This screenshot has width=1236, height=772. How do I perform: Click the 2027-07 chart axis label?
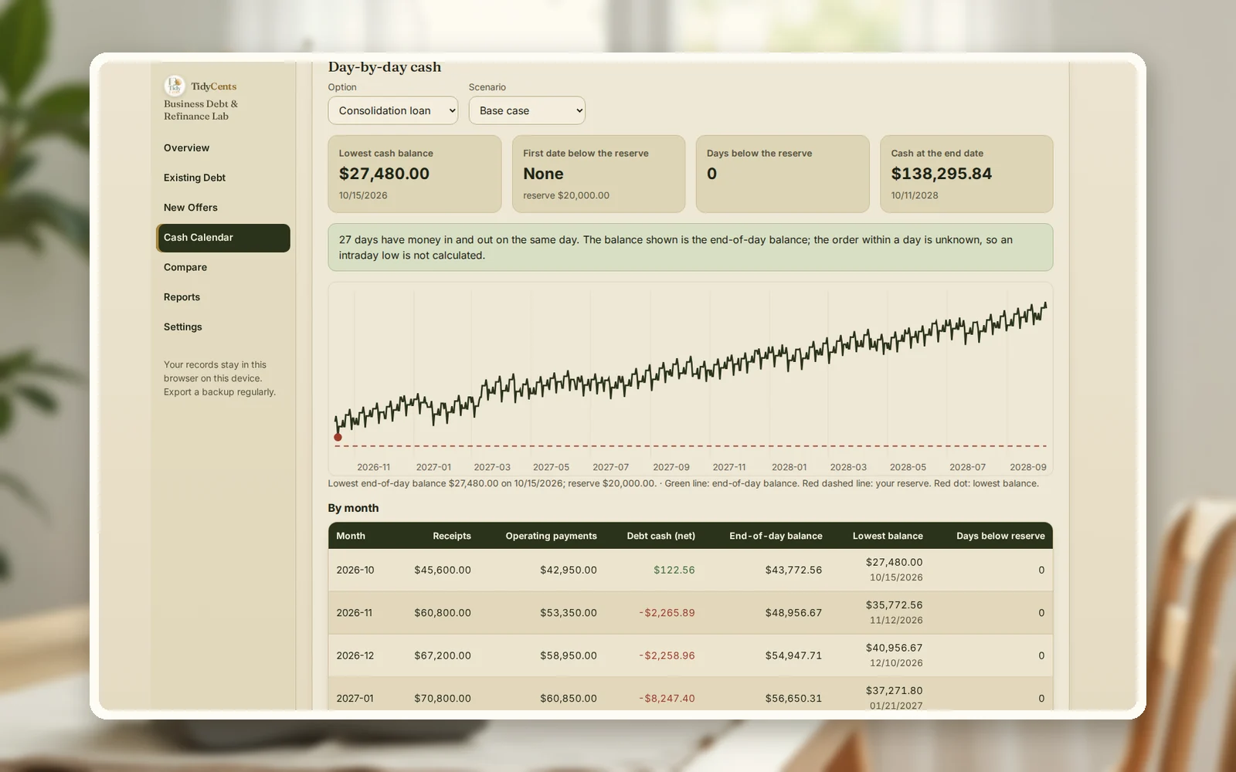click(x=611, y=467)
